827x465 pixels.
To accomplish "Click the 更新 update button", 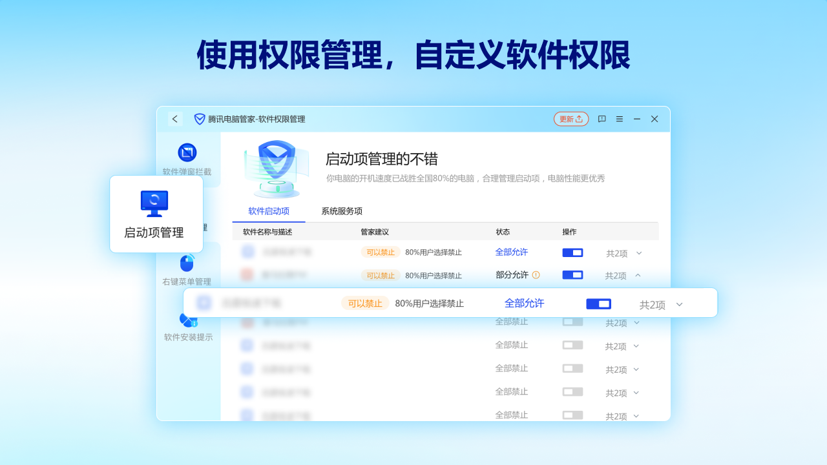I will click(x=571, y=119).
